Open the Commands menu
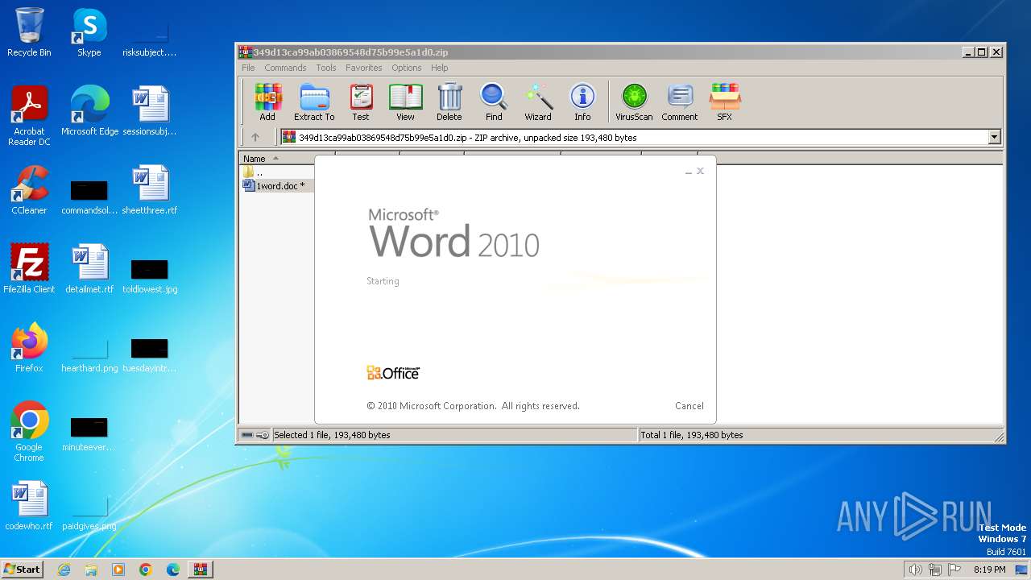 [x=285, y=68]
